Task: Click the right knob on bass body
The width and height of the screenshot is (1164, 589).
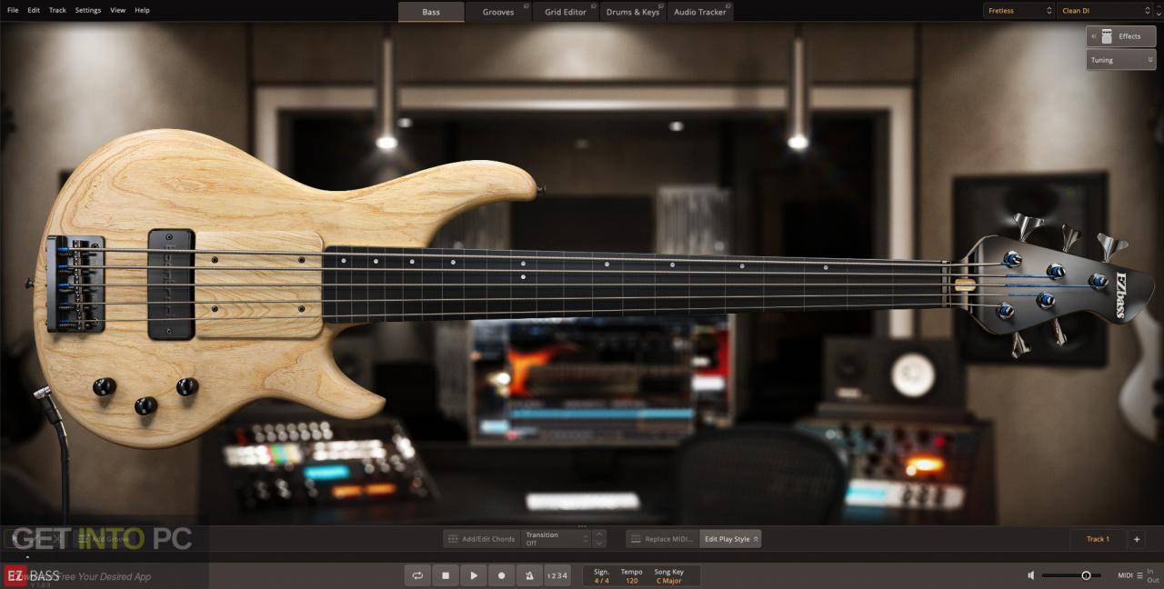Action: pyautogui.click(x=187, y=386)
